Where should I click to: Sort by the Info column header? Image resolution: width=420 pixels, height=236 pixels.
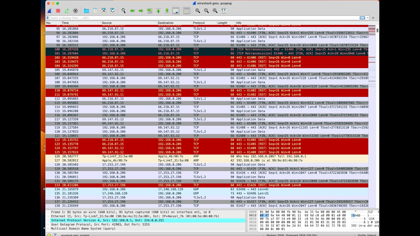click(x=302, y=23)
